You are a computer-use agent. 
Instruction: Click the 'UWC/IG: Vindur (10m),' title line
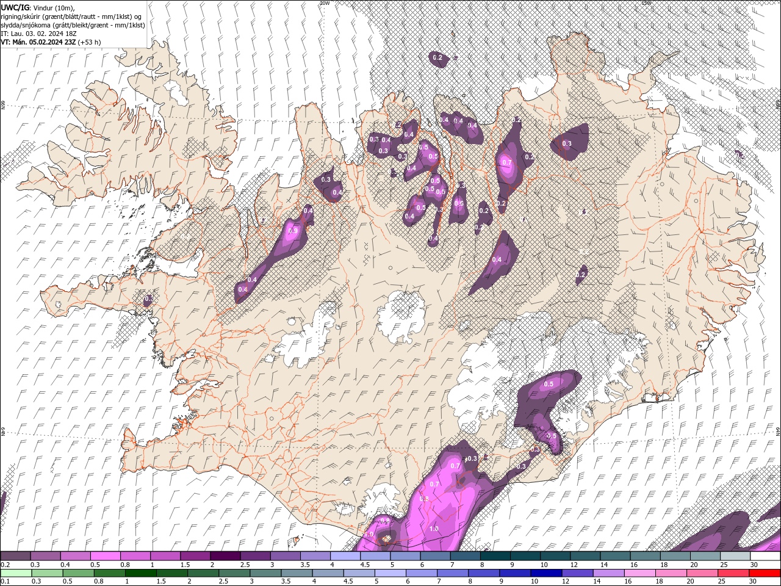click(37, 7)
